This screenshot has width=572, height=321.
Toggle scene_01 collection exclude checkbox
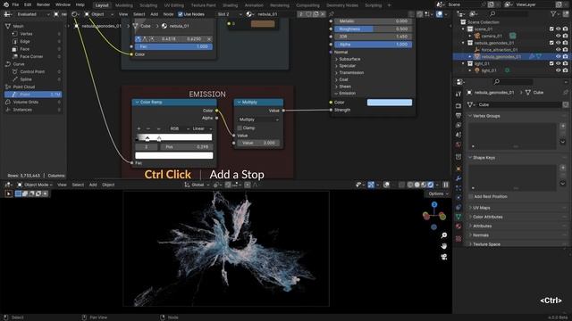[551, 29]
